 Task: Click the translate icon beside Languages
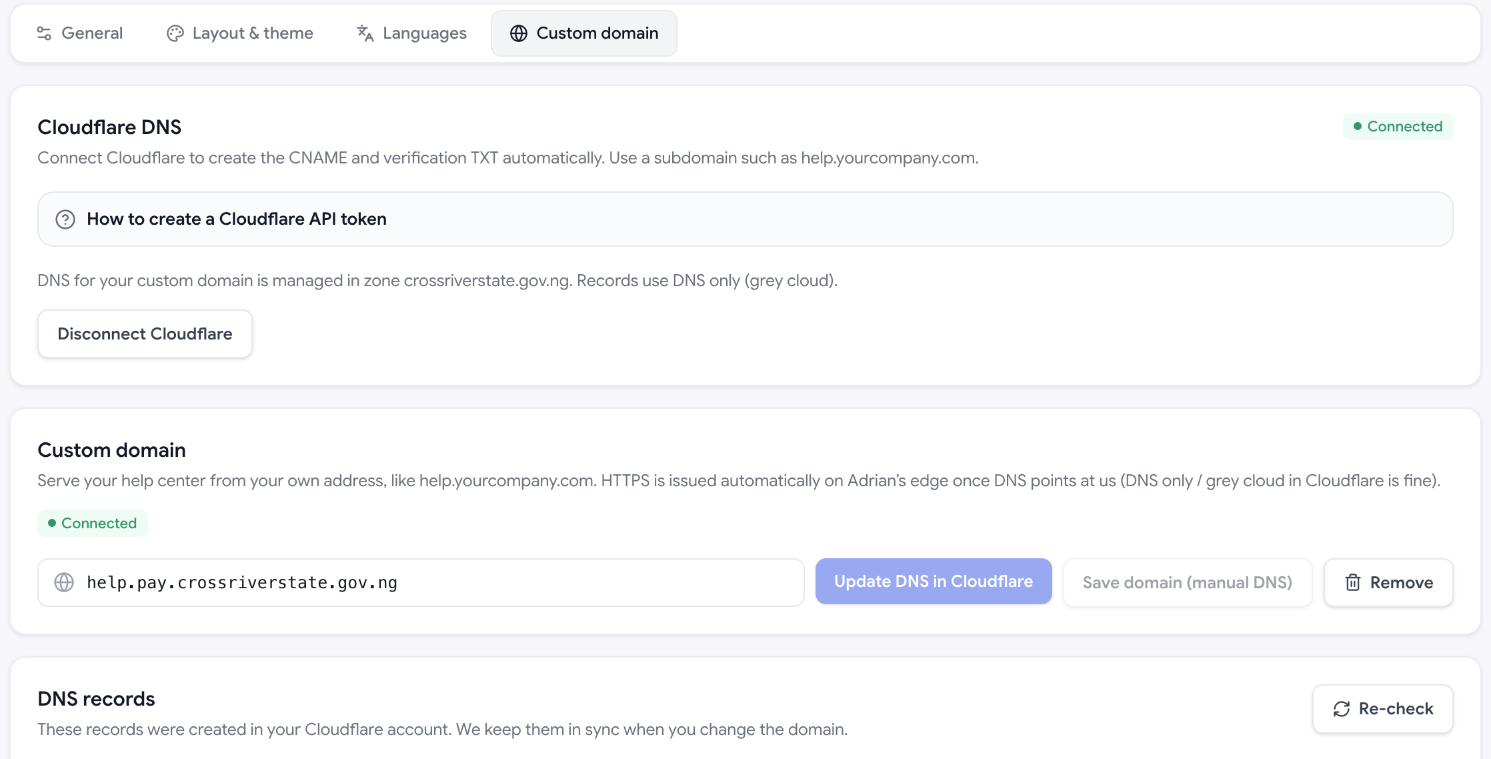click(365, 33)
